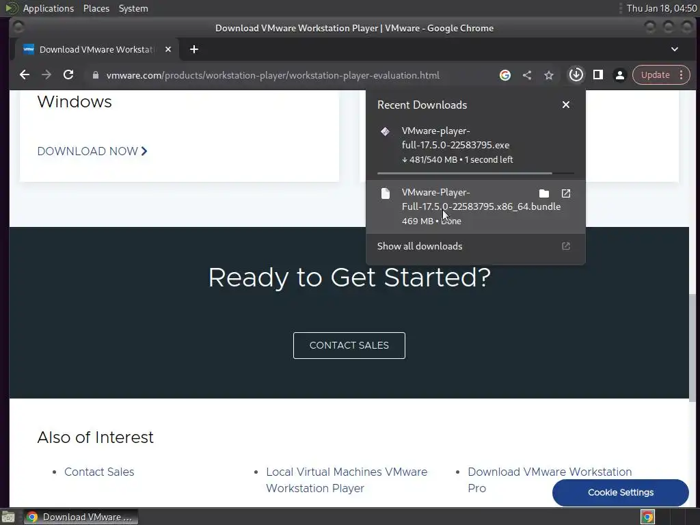Open a new Chrome tab
Screen dimensions: 700x525
[193, 49]
